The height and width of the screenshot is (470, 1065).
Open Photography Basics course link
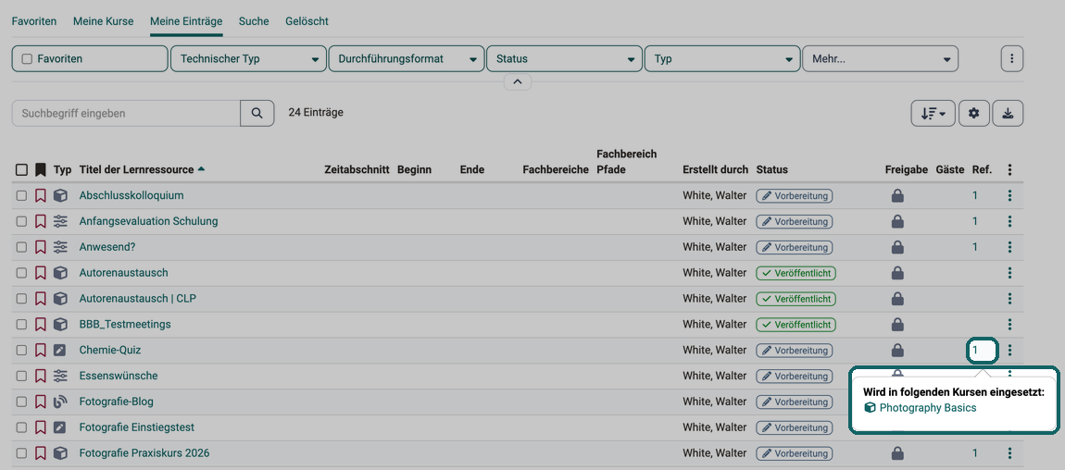[x=928, y=408]
